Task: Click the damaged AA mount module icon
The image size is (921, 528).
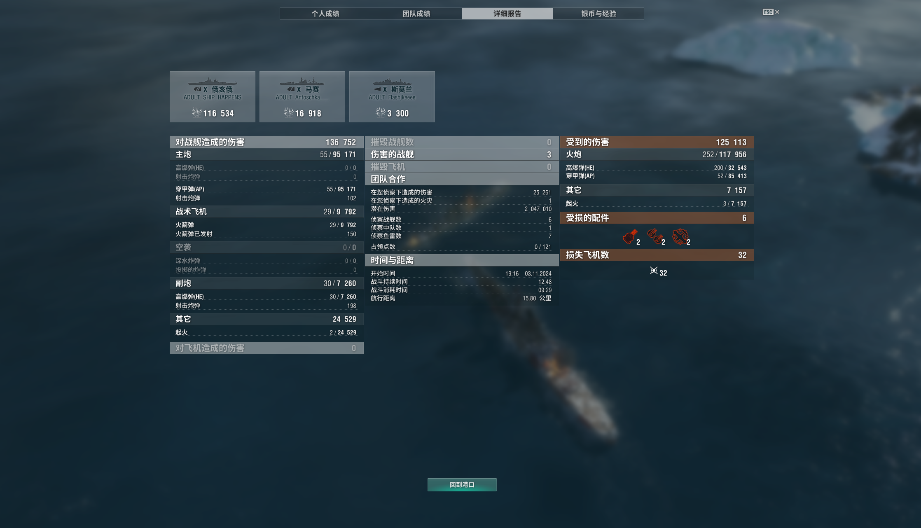Action: click(680, 237)
